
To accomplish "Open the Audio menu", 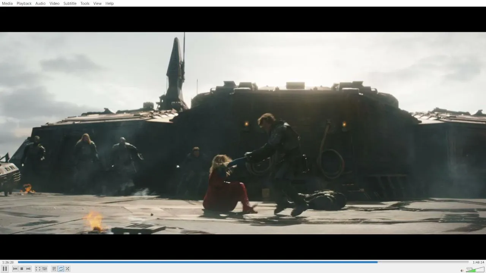I will coord(41,3).
